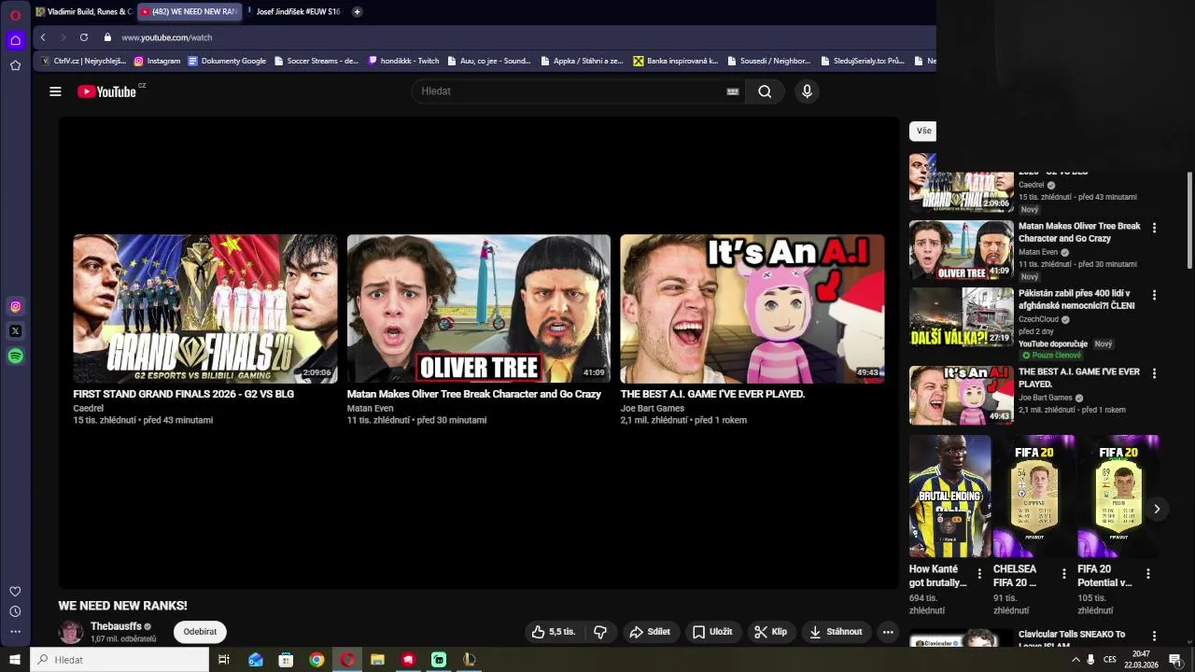Click the Windows taskbar Hledat search box

tap(119, 660)
